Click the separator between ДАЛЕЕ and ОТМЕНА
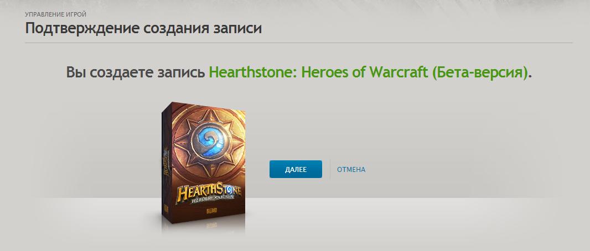This screenshot has height=251, width=590. click(x=330, y=169)
